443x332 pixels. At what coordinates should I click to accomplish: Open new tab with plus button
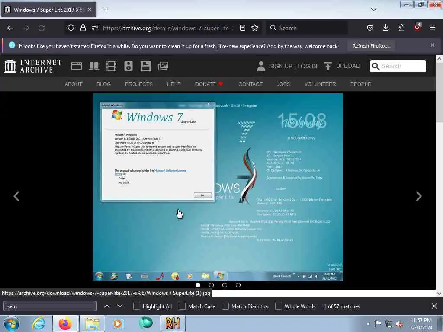(106, 10)
